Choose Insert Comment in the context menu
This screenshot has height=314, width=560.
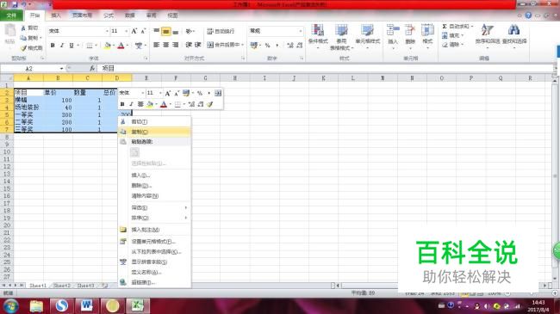[x=154, y=230]
